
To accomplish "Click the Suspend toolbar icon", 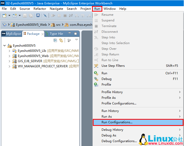I will pos(59,15).
